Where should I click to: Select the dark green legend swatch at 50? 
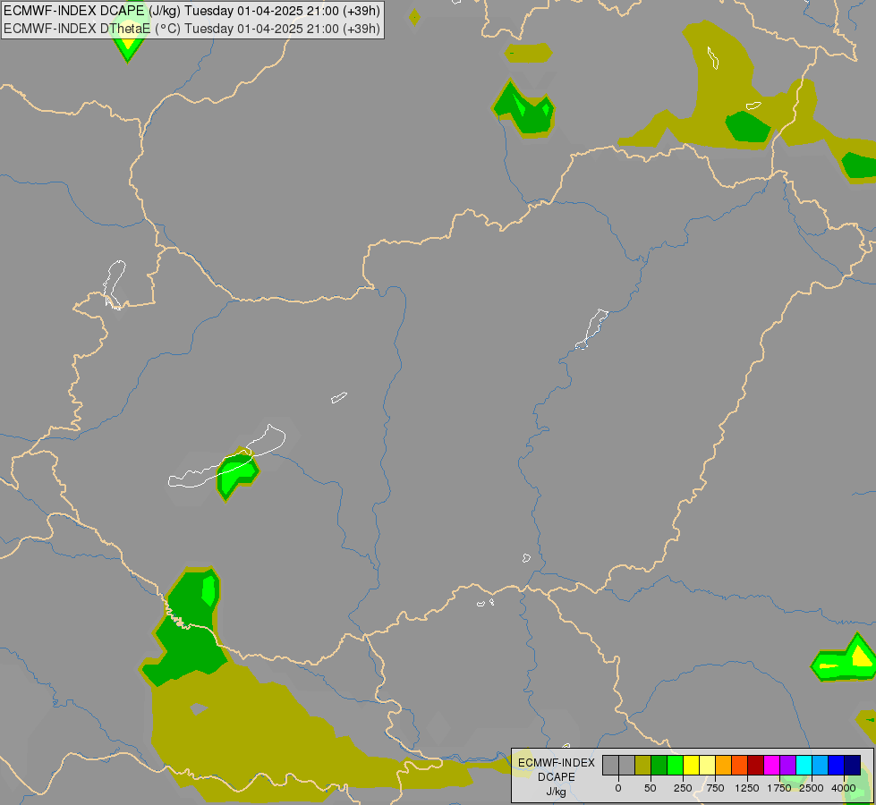point(659,766)
